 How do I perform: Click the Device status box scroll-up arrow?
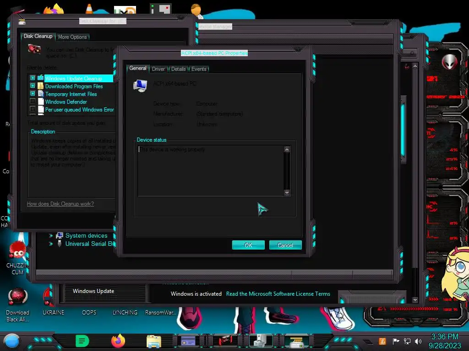click(x=287, y=149)
